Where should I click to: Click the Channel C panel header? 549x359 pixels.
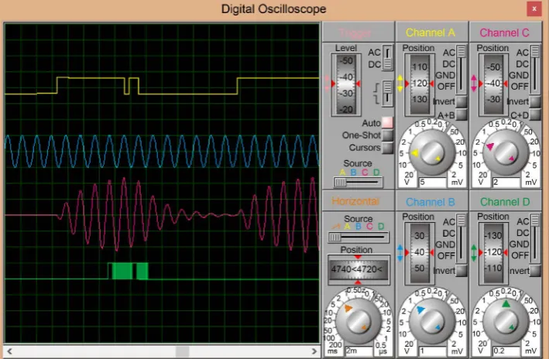coord(505,32)
